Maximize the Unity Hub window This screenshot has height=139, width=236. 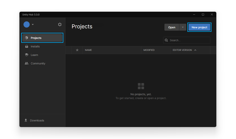point(203,14)
